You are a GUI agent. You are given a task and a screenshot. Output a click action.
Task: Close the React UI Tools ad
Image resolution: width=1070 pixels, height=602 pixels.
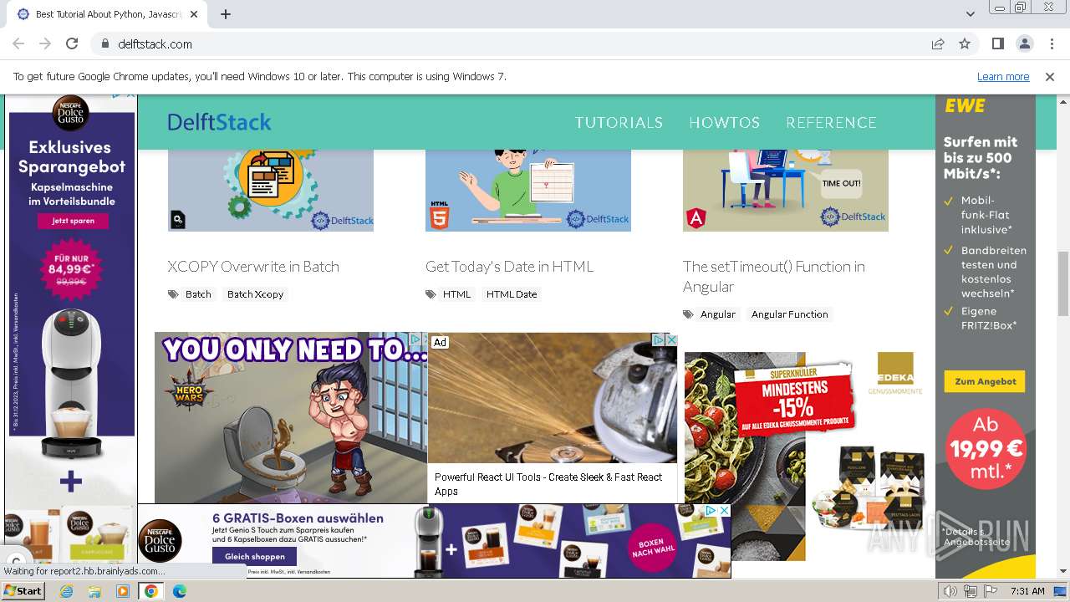pos(670,339)
